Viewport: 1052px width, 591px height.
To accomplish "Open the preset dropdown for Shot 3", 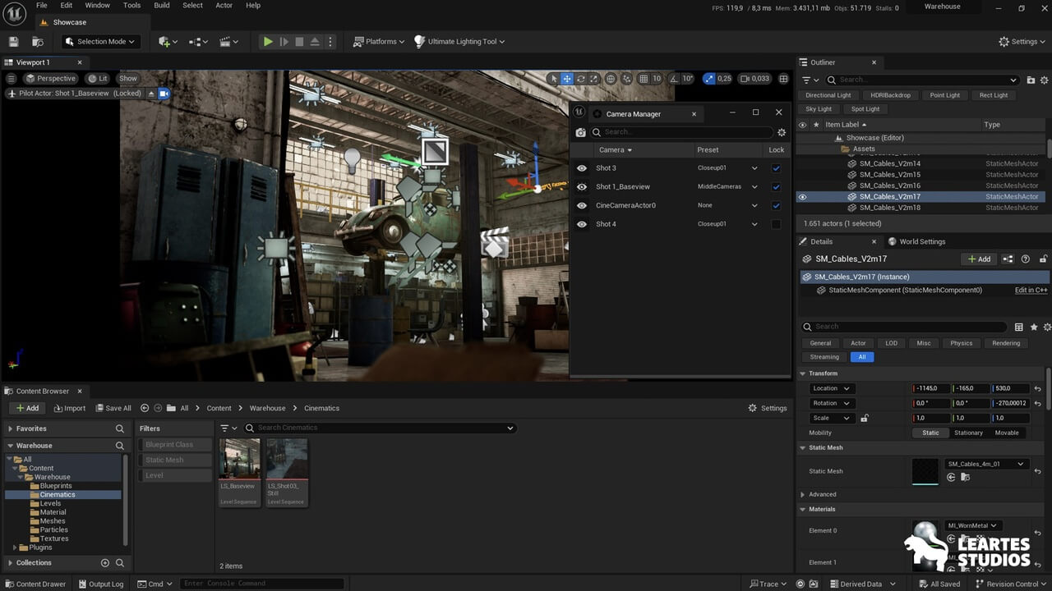I will coord(727,168).
